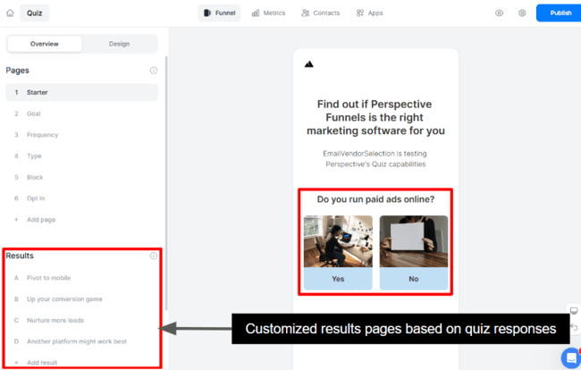Screen dimensions: 581x370
Task: Open the Metrics tab
Action: pyautogui.click(x=269, y=13)
